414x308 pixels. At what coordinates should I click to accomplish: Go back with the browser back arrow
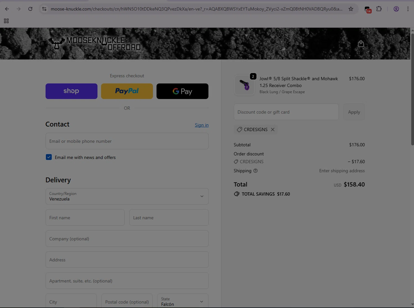pyautogui.click(x=7, y=9)
